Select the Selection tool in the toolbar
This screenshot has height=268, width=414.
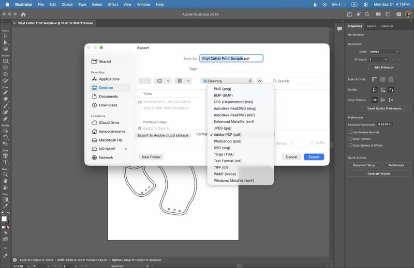[5, 36]
